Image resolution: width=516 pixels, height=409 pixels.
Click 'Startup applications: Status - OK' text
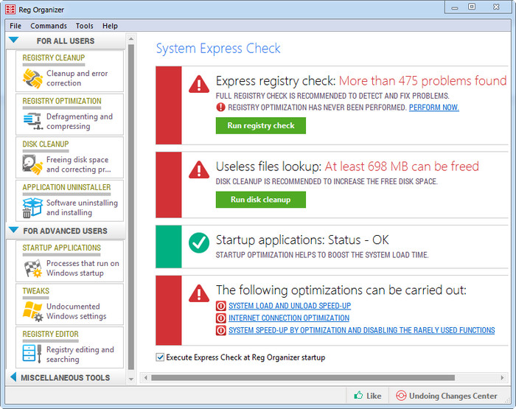point(302,240)
